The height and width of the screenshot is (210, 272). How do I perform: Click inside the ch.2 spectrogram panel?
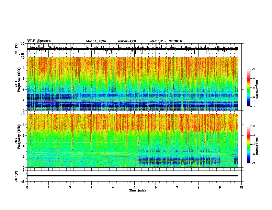133,141
